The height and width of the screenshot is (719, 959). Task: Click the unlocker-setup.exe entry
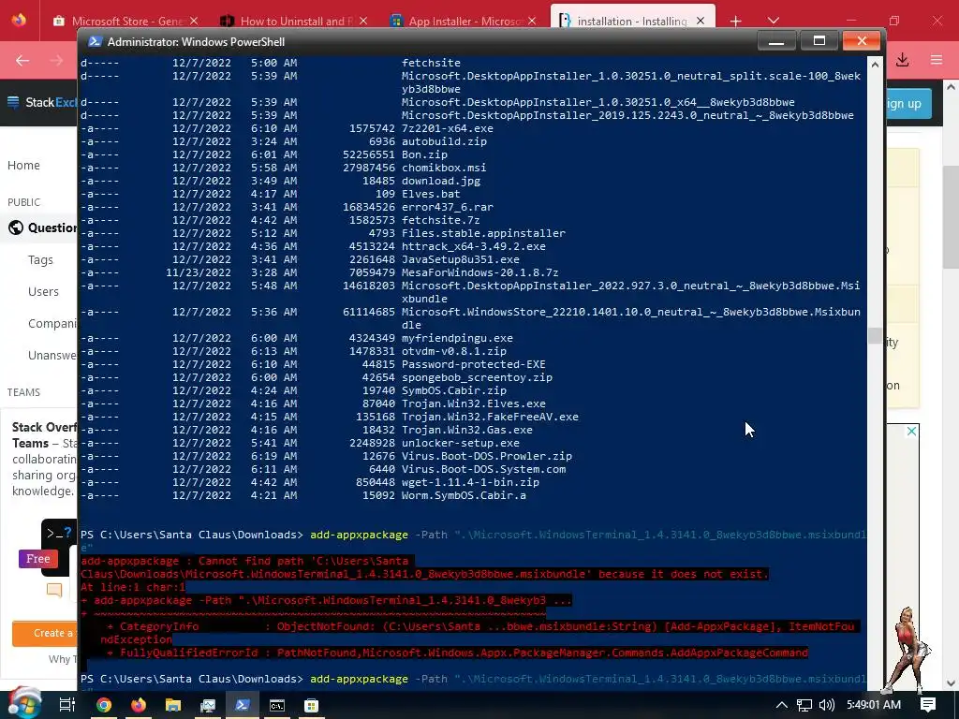coord(461,443)
